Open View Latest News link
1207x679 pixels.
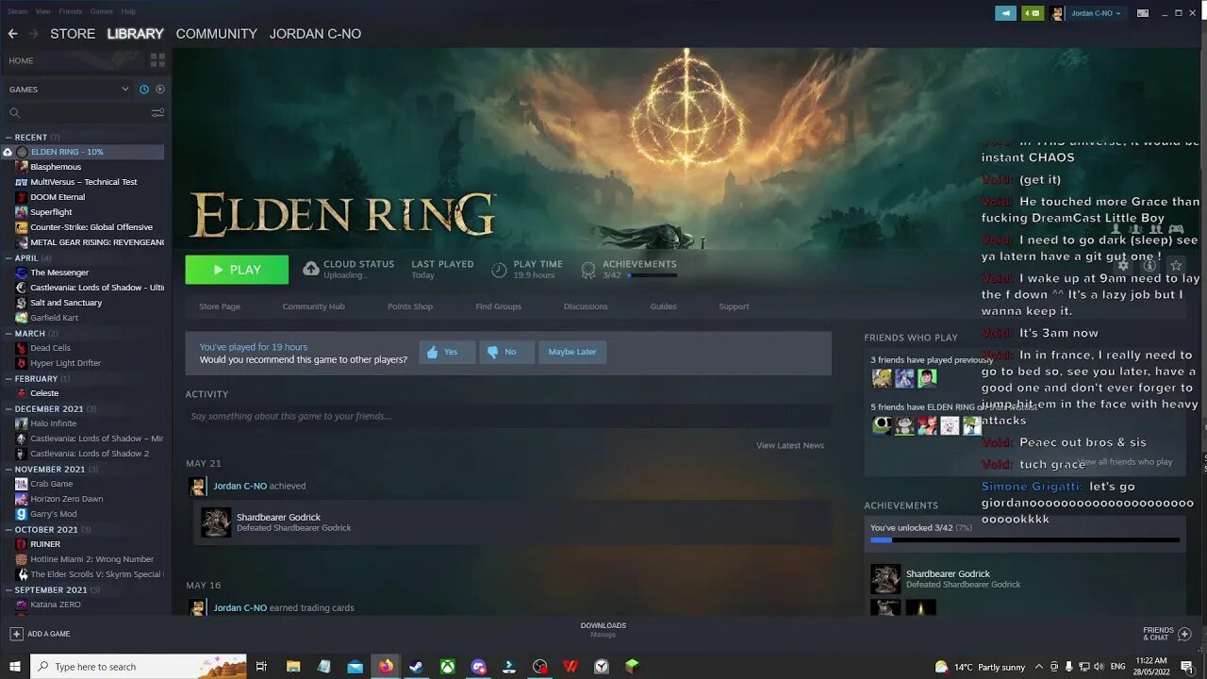pos(790,445)
